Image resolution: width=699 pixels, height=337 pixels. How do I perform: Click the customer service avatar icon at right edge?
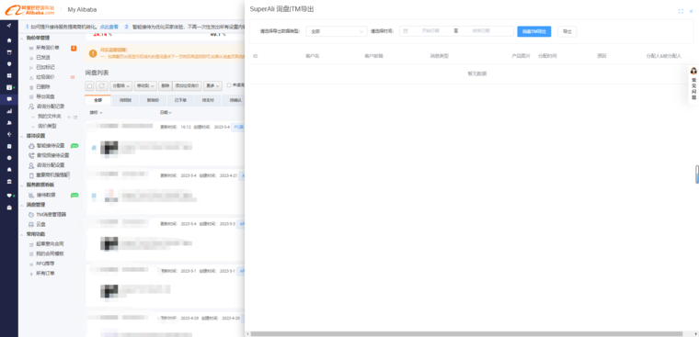coord(693,71)
